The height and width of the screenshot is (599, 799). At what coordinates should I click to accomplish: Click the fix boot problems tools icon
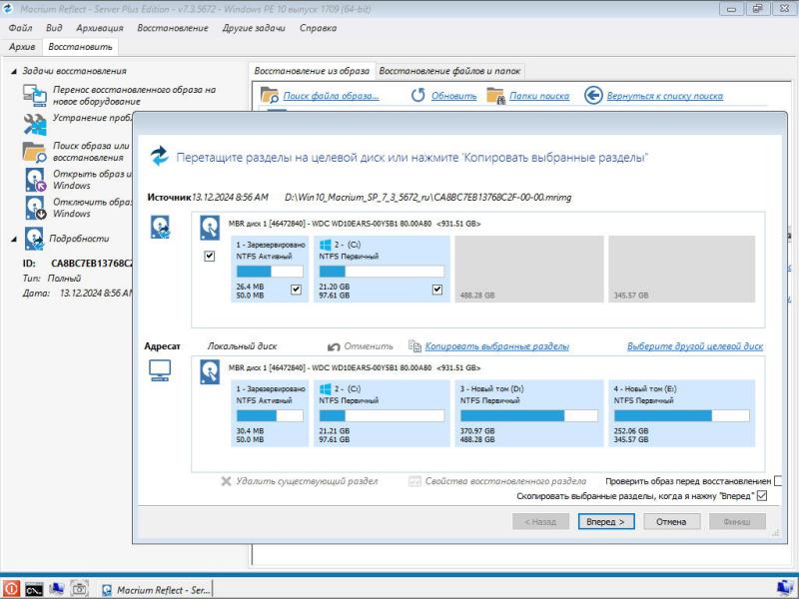tap(35, 124)
